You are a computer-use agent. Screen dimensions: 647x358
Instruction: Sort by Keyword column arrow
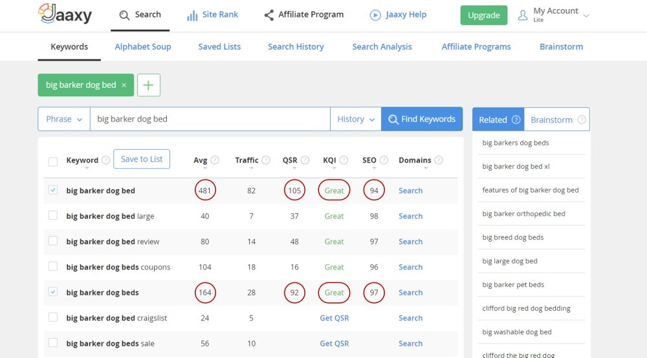point(87,168)
